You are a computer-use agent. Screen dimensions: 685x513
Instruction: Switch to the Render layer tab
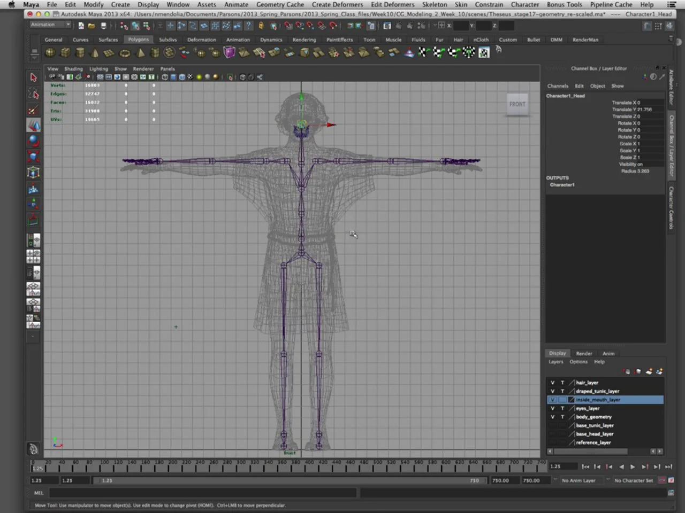584,353
